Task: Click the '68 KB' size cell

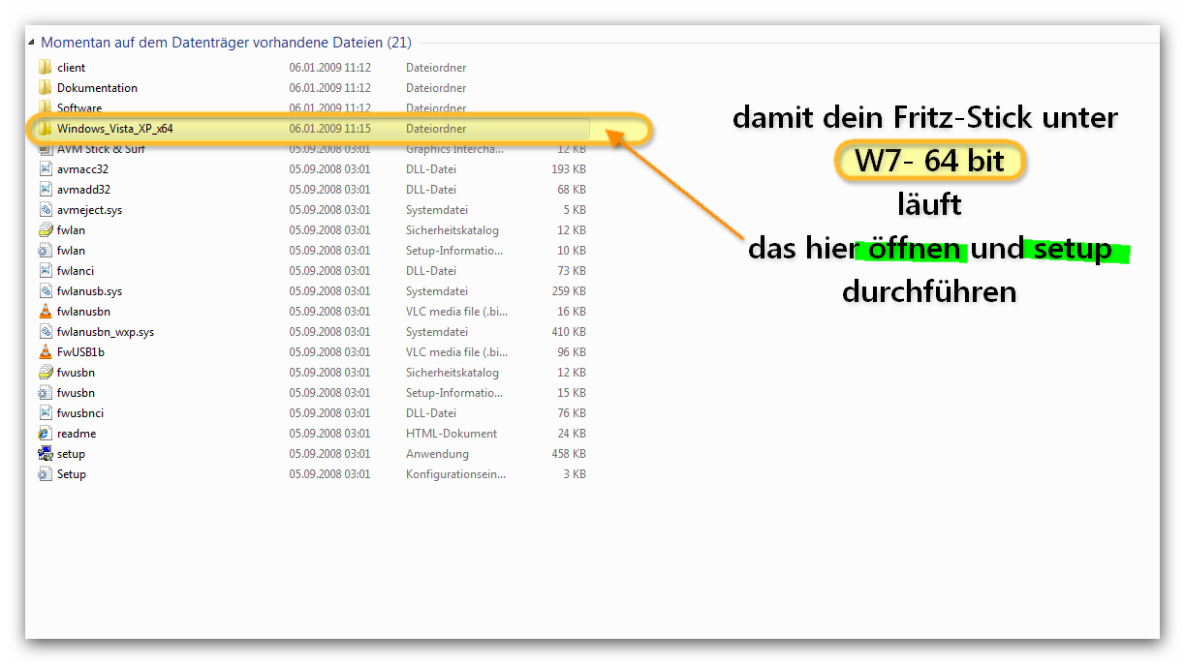Action: point(571,190)
